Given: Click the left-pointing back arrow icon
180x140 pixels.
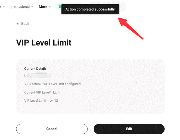Looking at the screenshot, I should (x=18, y=24).
